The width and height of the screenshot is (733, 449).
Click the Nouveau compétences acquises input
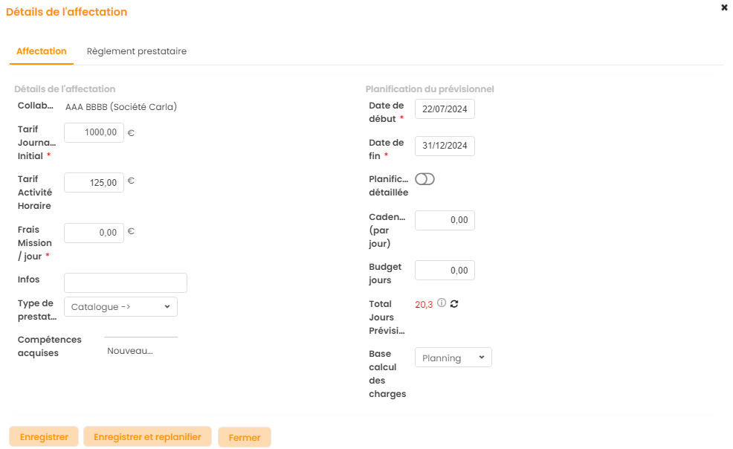tap(140, 351)
